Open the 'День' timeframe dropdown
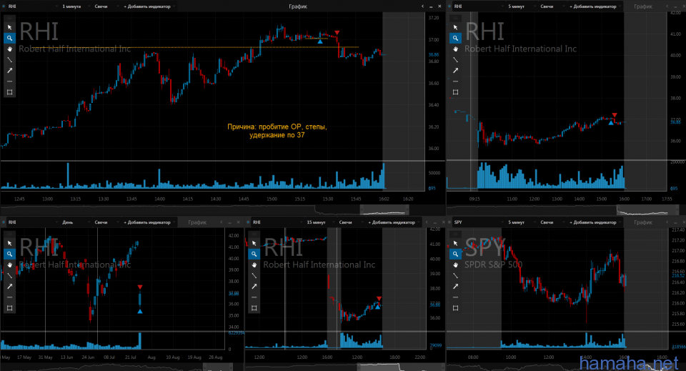 pos(74,222)
